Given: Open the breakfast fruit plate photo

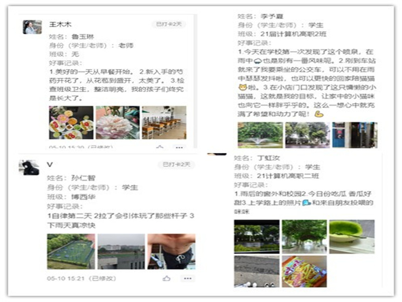Looking at the screenshot, I should [x=71, y=122].
